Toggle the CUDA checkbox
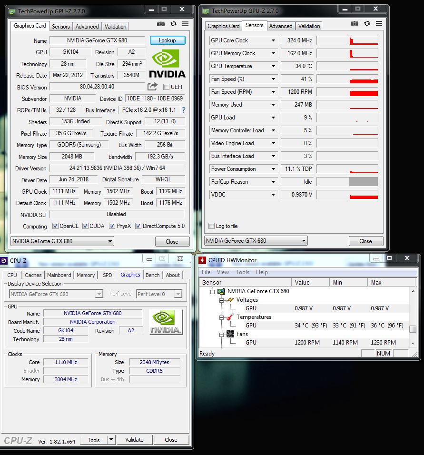The image size is (424, 455). click(85, 226)
